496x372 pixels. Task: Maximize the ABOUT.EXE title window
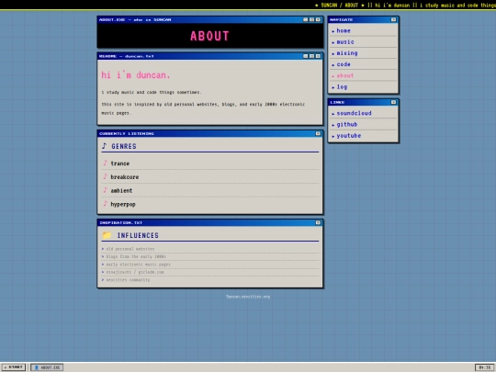pyautogui.click(x=311, y=19)
